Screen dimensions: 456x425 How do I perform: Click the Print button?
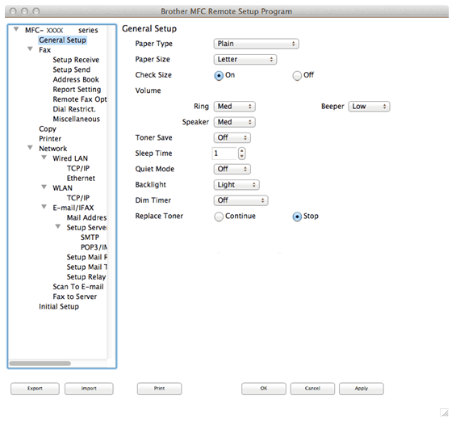tap(159, 389)
